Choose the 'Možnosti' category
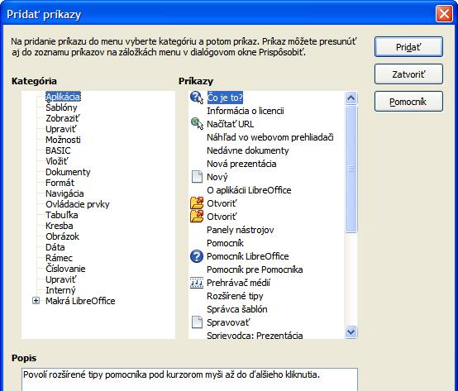458x391 pixels. pos(63,140)
